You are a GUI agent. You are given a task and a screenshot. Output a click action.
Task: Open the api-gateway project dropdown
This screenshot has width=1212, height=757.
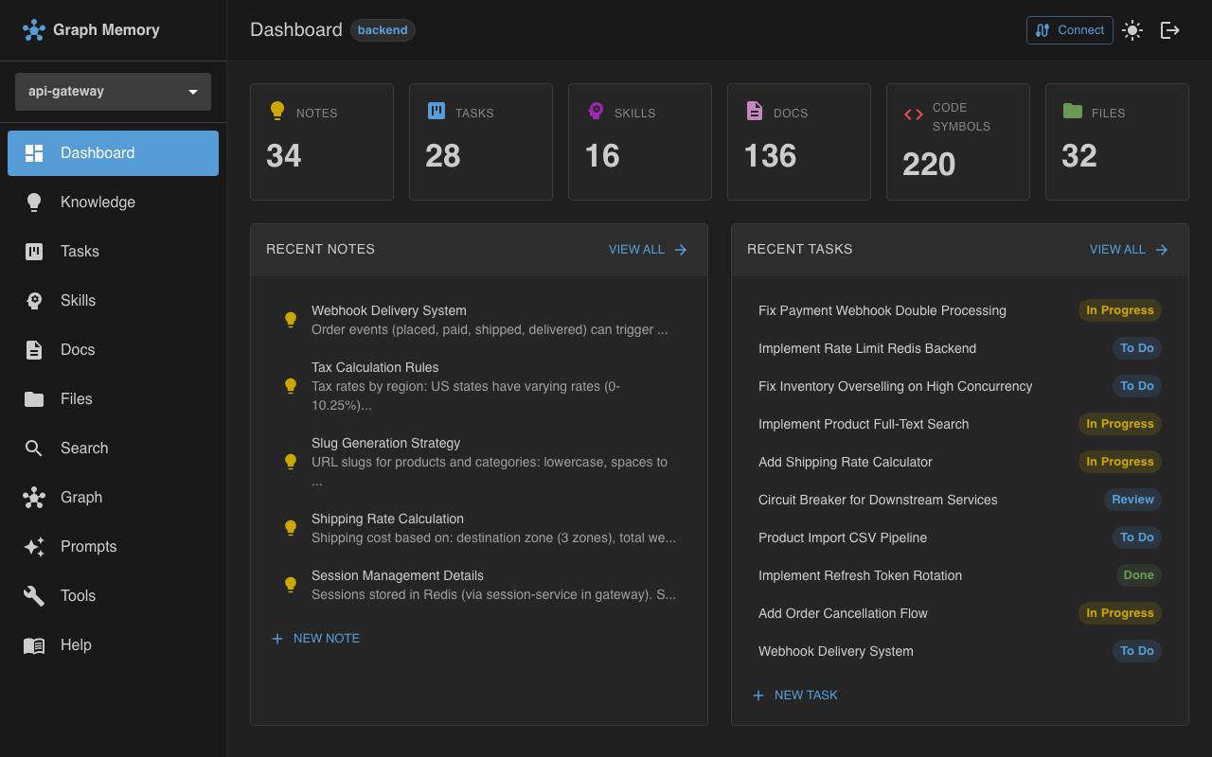click(x=113, y=91)
